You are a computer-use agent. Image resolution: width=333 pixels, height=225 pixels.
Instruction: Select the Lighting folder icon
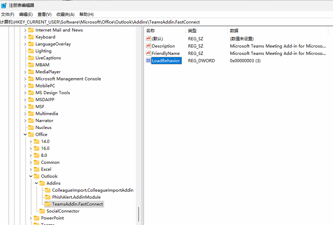[31, 51]
